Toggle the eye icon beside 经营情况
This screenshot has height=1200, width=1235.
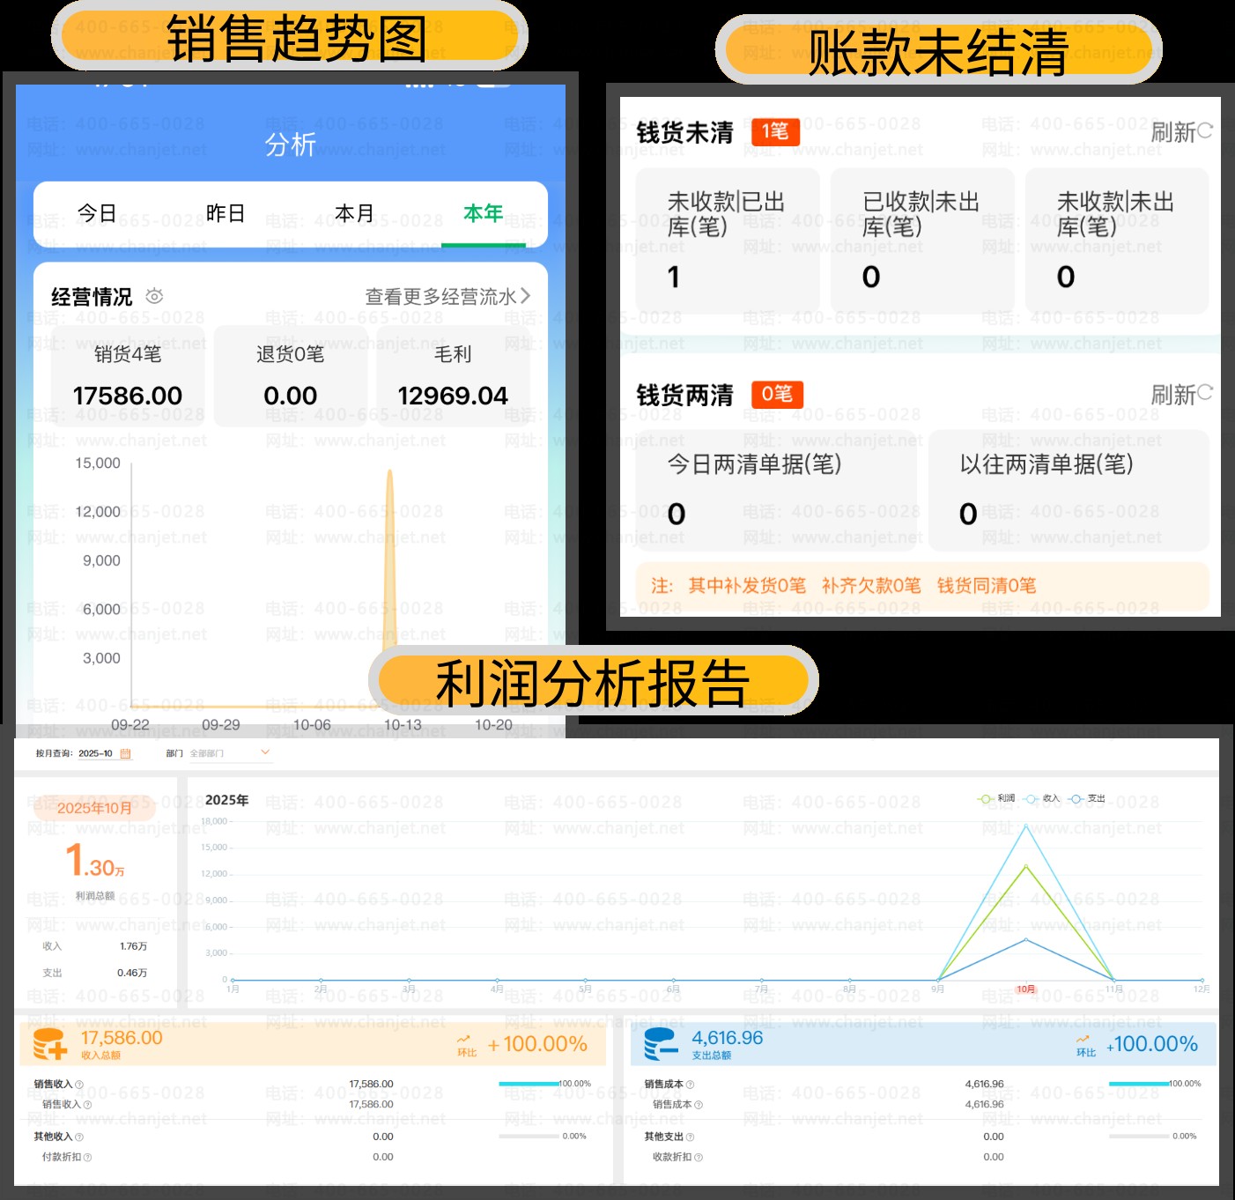(x=154, y=296)
